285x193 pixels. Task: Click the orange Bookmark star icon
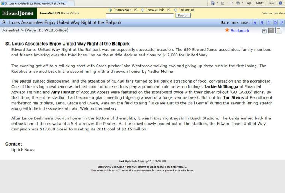(227, 30)
